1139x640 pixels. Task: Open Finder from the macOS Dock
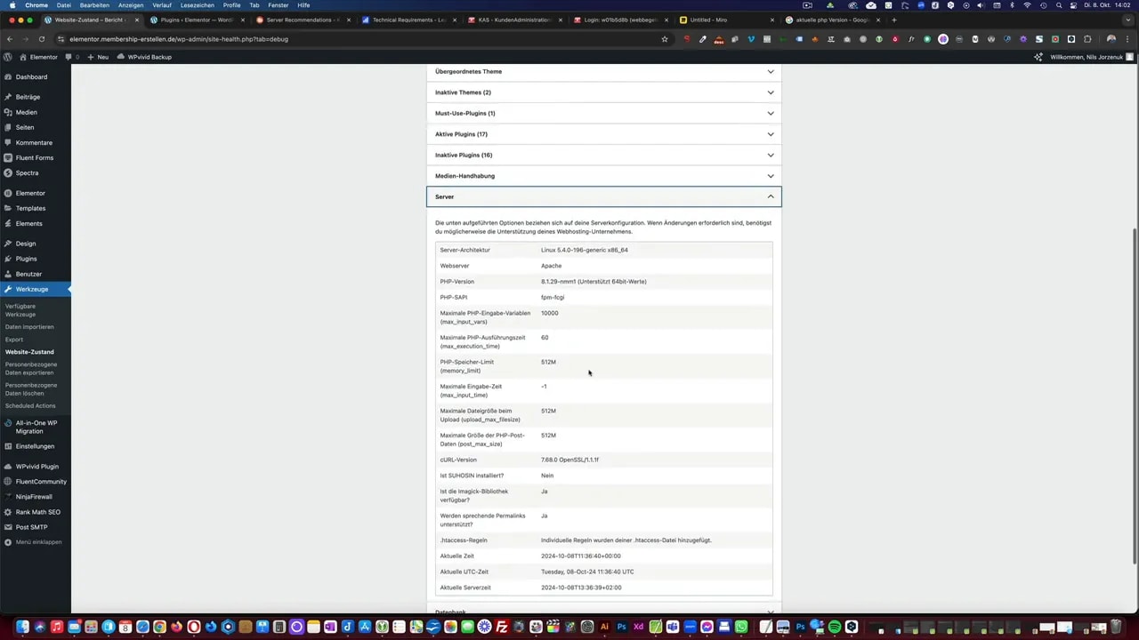(22, 628)
